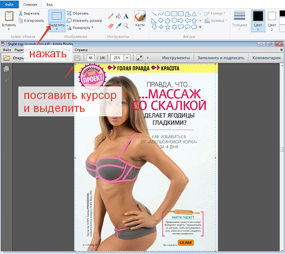Screen dimensions: 285x254
Task: Switch to the Главная ribbon tab
Action: (x=30, y=4)
